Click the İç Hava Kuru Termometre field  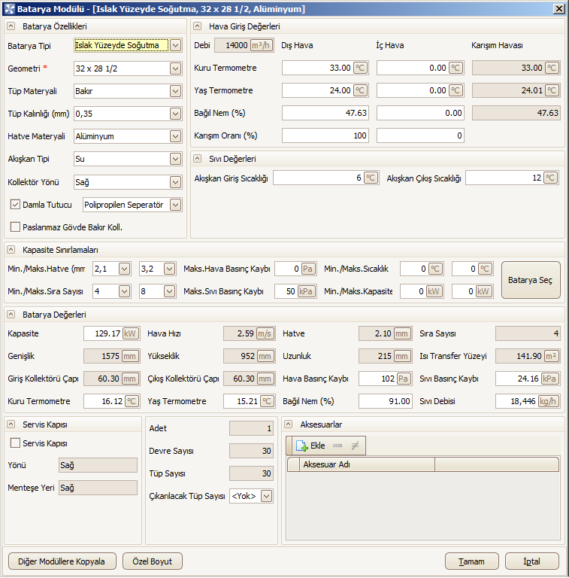pyautogui.click(x=420, y=68)
